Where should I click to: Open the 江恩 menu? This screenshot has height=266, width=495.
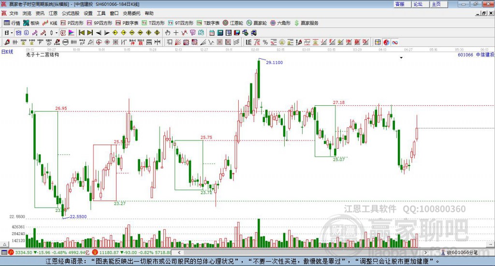tap(53, 13)
